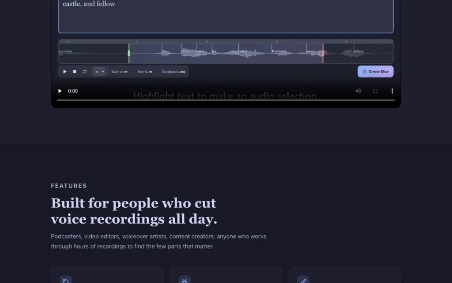Click the Create Slice button
The image size is (452, 283).
375,72
